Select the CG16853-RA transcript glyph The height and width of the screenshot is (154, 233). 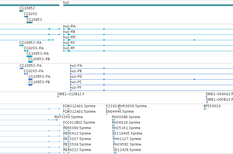30,56
